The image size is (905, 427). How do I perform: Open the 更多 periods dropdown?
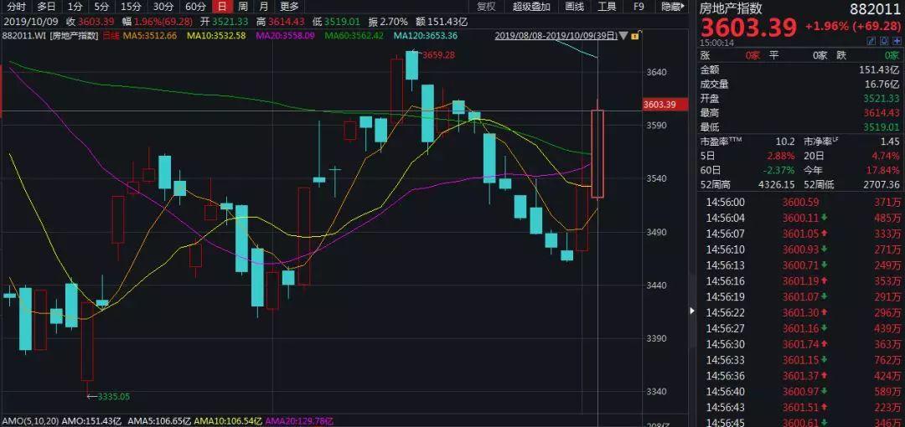coord(290,7)
